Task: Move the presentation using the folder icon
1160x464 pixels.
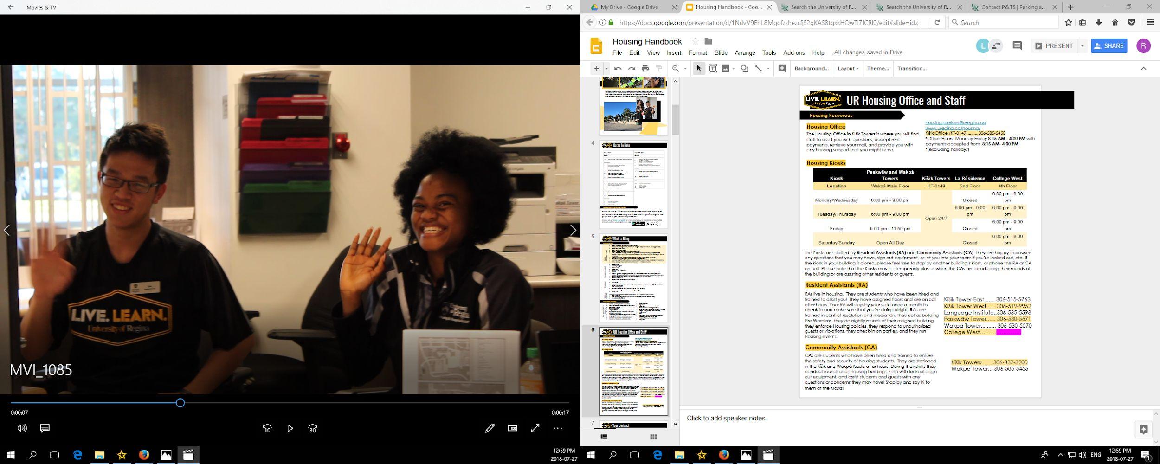Action: 708,41
